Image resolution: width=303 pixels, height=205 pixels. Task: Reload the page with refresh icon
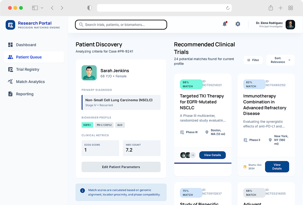(228, 8)
